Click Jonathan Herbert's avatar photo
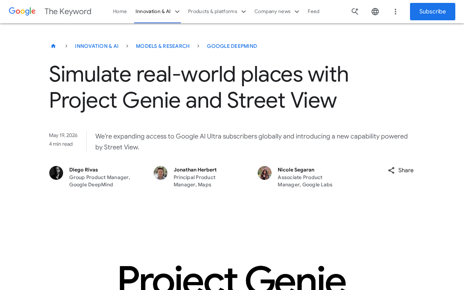Screen dimensions: 464x290 (161, 173)
